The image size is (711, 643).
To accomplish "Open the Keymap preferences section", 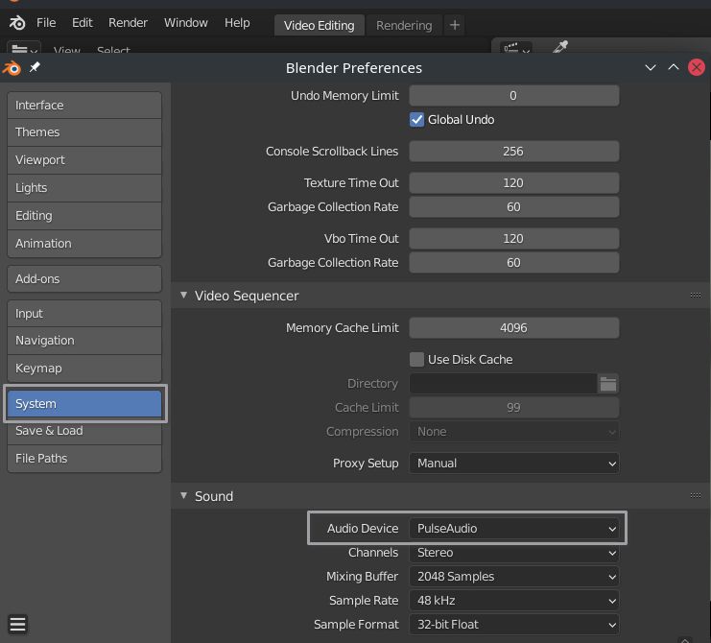I will click(84, 369).
